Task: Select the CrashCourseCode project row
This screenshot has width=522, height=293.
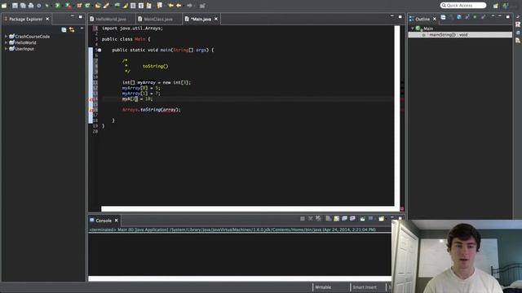Action: click(x=29, y=36)
